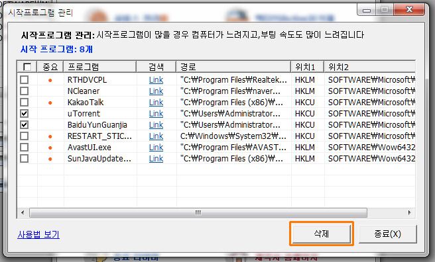Click HKCU in the uTorrent row
The image size is (435, 262).
[305, 114]
